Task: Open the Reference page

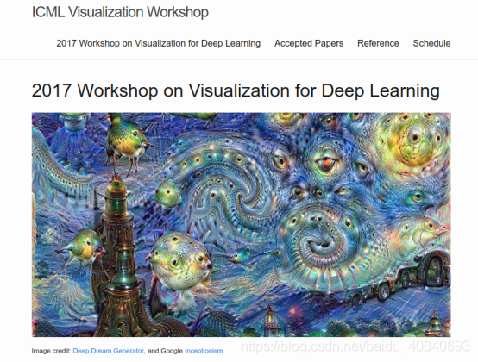Action: coord(378,43)
